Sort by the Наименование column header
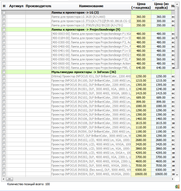This screenshot has height=191, width=181. (91, 6)
